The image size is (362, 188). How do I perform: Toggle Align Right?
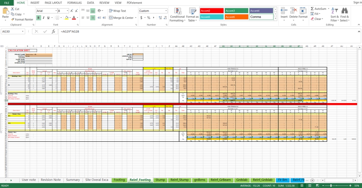click(93, 18)
